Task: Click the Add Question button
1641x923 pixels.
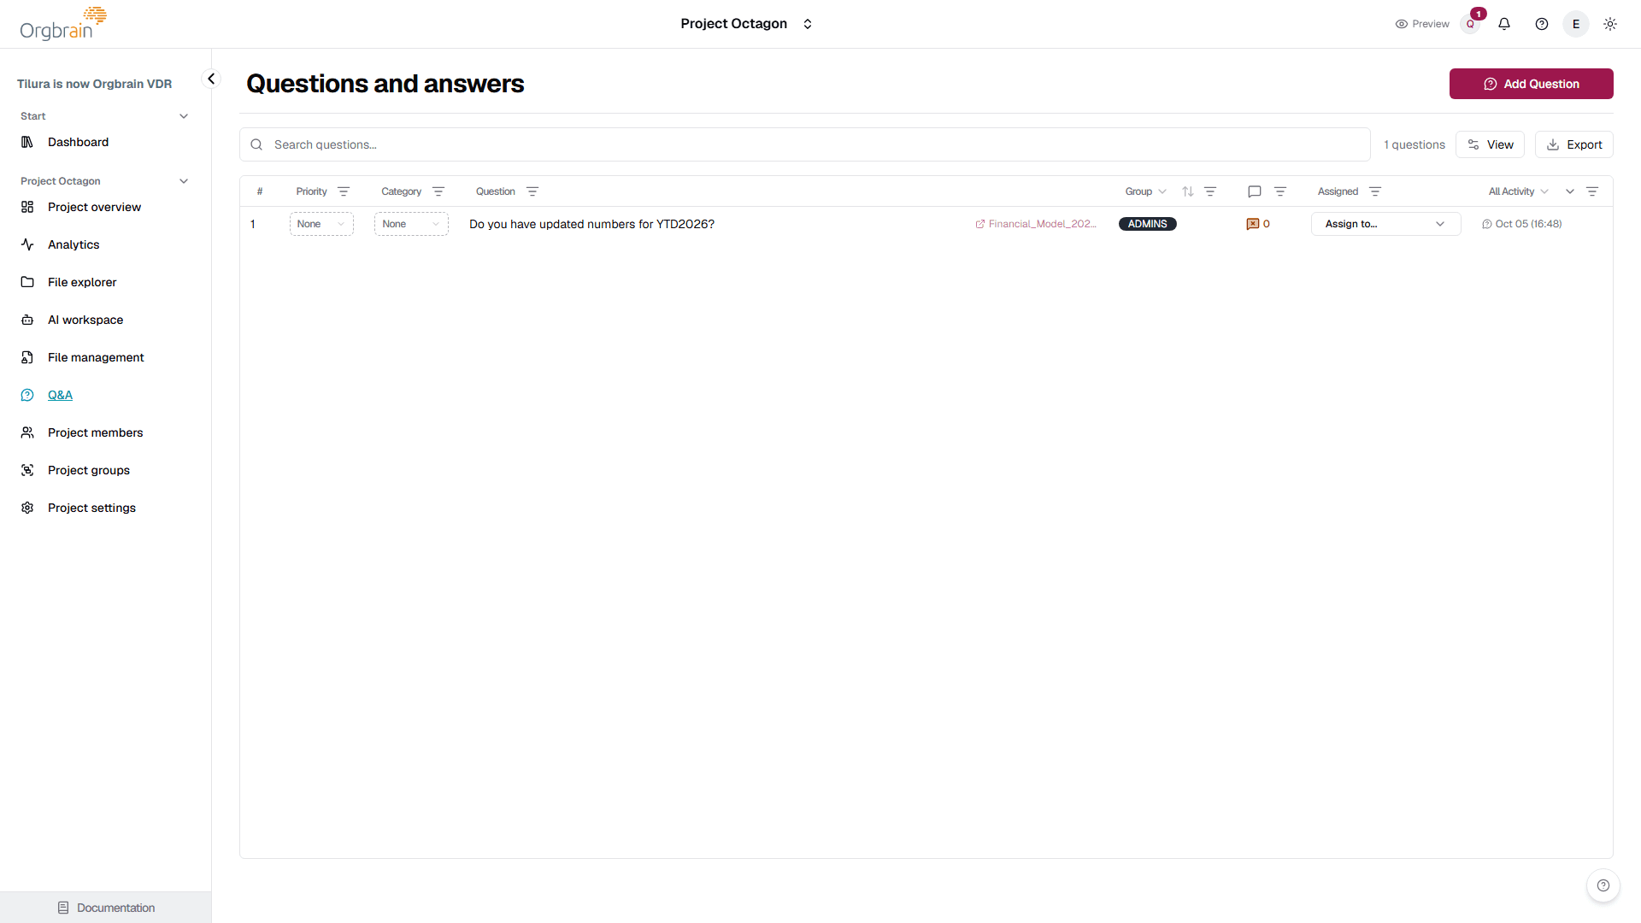Action: click(x=1531, y=84)
